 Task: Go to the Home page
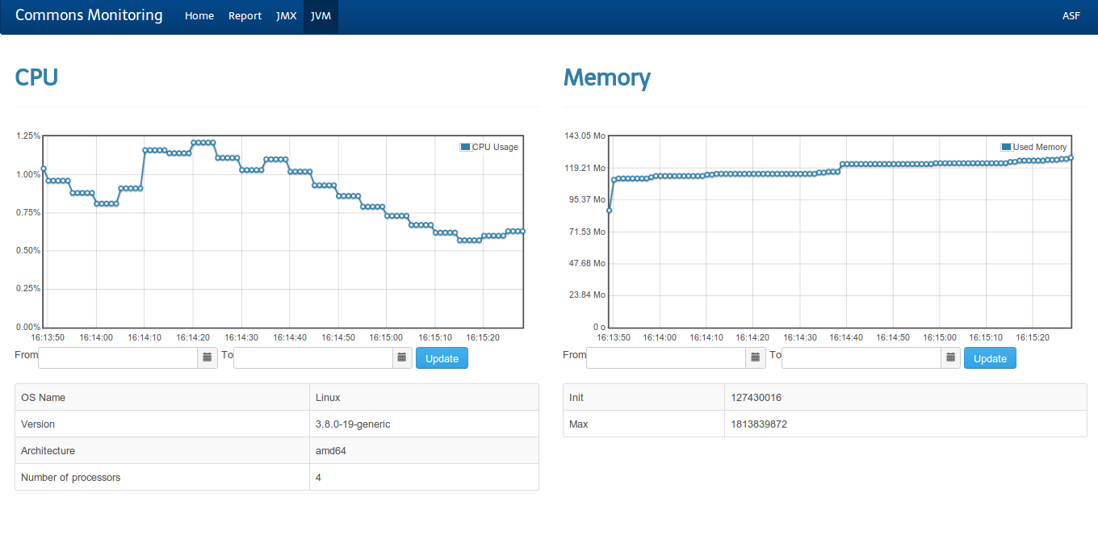pyautogui.click(x=199, y=16)
